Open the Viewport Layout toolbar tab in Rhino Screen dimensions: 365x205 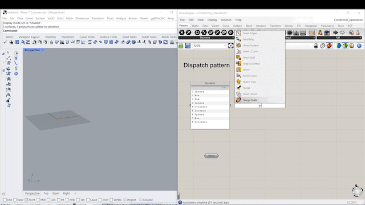click(29, 37)
